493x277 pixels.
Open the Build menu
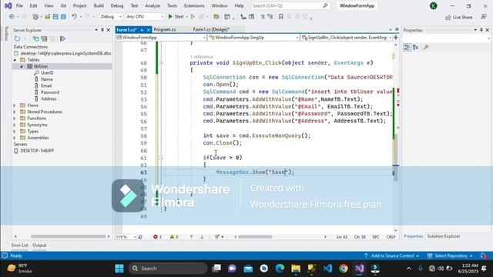click(x=99, y=5)
